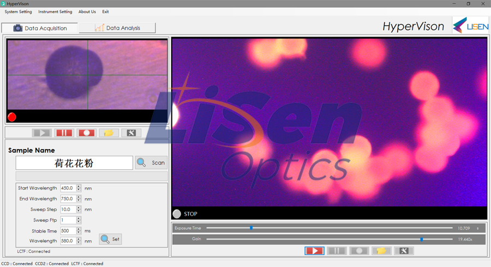Click the left microscope preview image
The width and height of the screenshot is (491, 267).
click(x=87, y=75)
